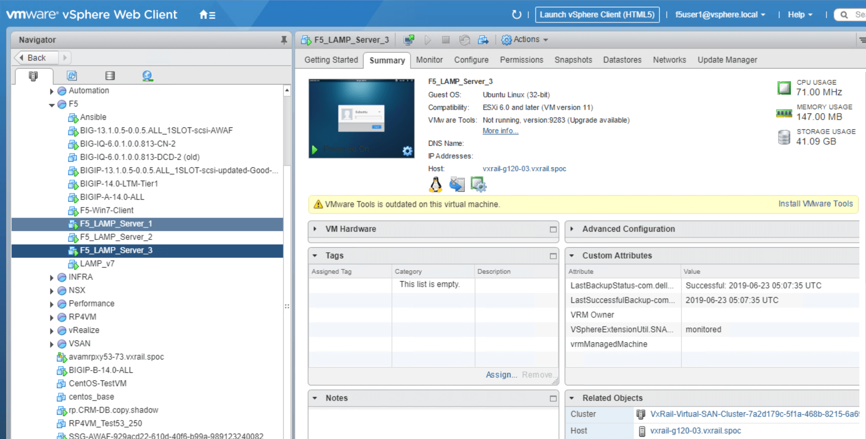Toggle the Navigator pin icon

pos(284,40)
